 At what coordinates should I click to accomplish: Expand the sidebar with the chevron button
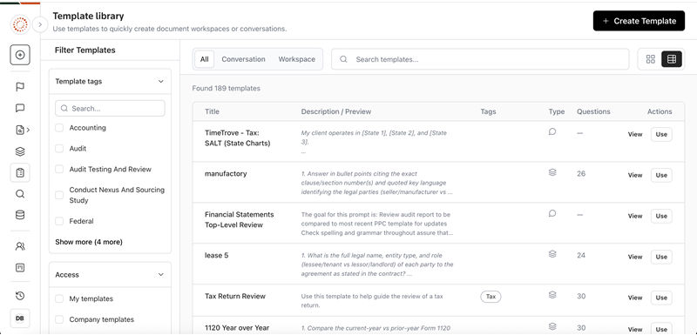click(40, 24)
